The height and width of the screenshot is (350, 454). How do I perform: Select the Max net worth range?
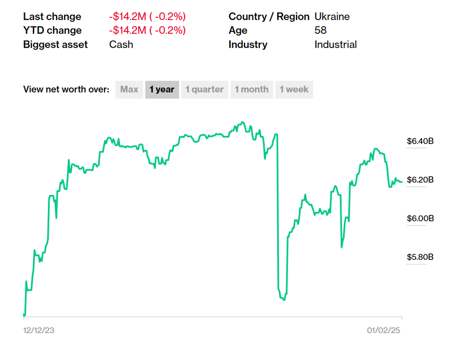point(129,90)
